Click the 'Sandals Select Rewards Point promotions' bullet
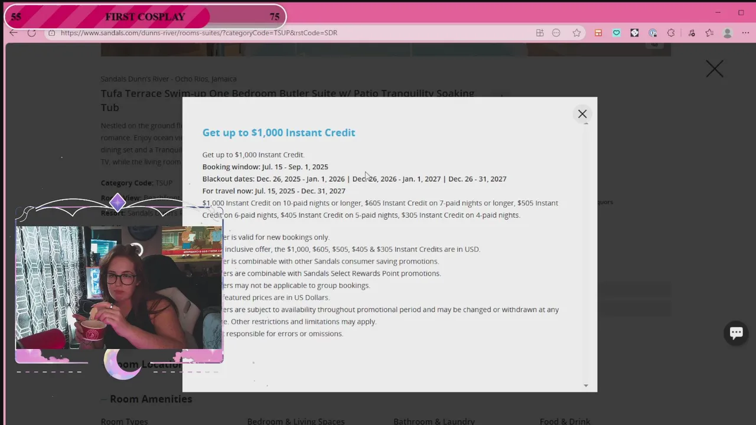 point(332,273)
